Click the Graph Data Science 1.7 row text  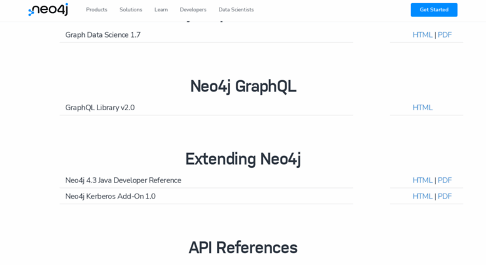[103, 34]
